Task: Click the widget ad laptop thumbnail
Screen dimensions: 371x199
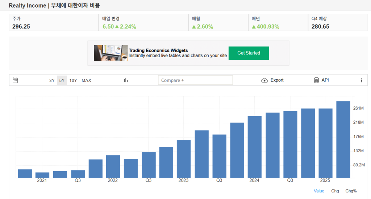Action: click(111, 53)
